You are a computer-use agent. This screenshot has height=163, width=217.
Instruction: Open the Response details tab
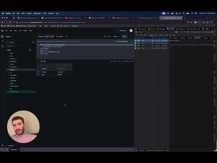(198, 38)
